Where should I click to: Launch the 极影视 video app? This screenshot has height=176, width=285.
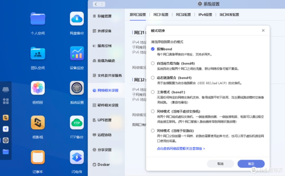click(38, 123)
